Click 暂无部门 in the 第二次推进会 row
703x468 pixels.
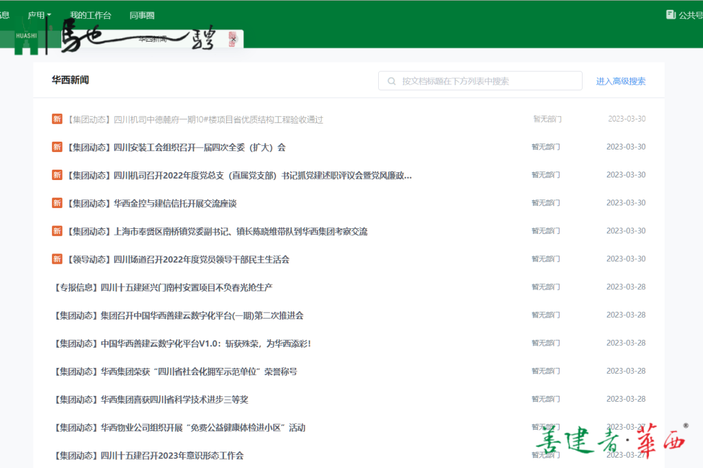(x=545, y=315)
